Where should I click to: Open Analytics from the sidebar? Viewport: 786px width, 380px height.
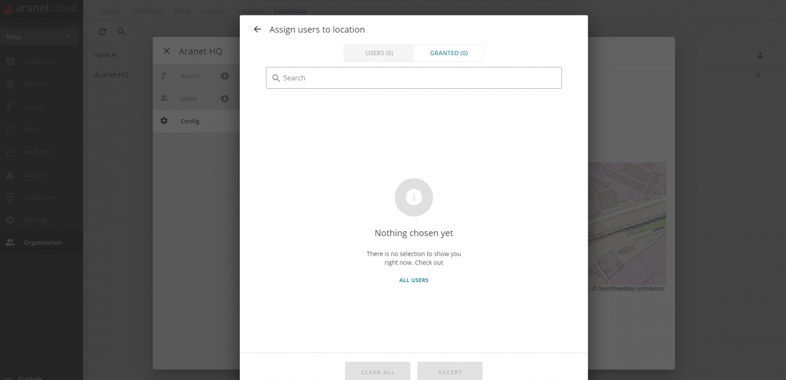pyautogui.click(x=37, y=152)
